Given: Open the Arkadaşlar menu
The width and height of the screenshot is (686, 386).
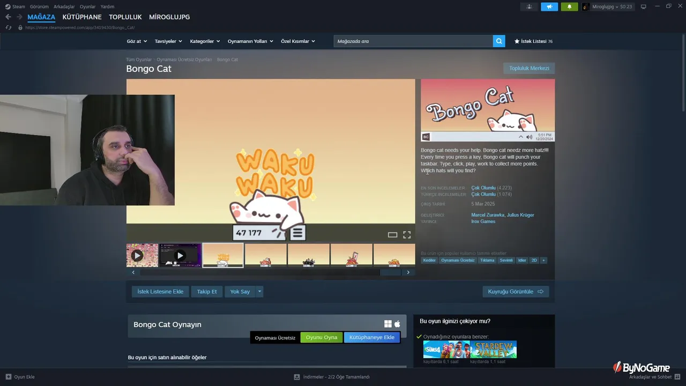Looking at the screenshot, I should [x=64, y=6].
